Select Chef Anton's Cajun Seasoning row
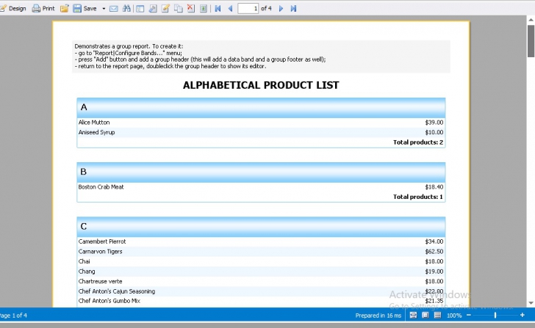The image size is (535, 328). click(261, 291)
